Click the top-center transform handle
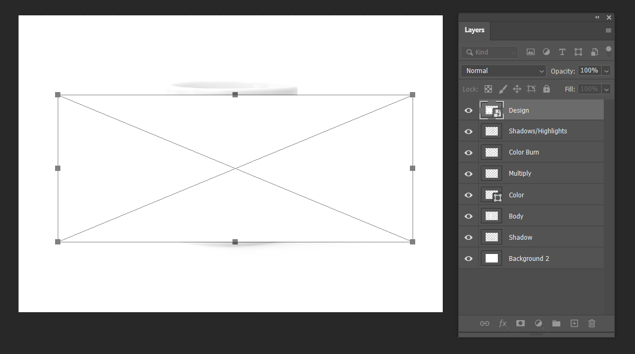 point(235,95)
